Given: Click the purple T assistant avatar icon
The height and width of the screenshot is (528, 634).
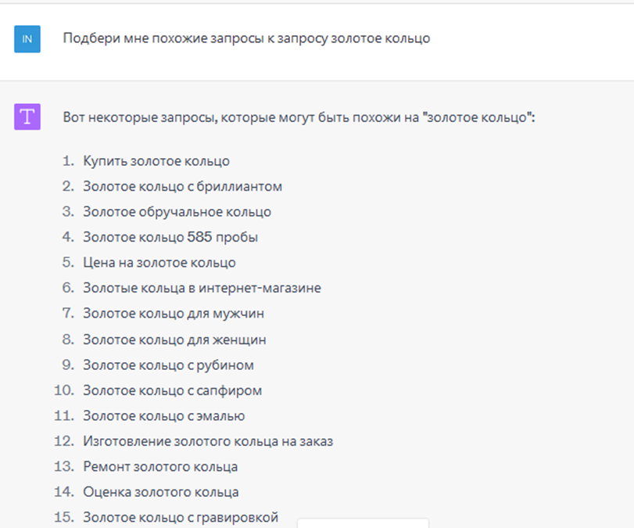Looking at the screenshot, I should [x=27, y=116].
